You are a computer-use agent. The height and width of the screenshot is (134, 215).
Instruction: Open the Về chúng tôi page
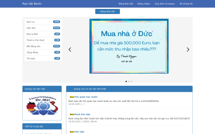[186, 4]
